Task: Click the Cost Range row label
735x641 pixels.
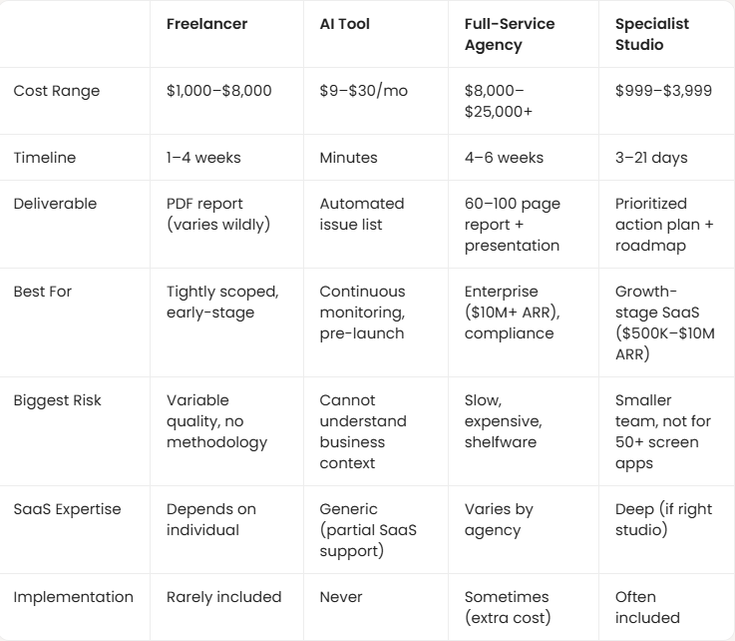Action: [56, 91]
